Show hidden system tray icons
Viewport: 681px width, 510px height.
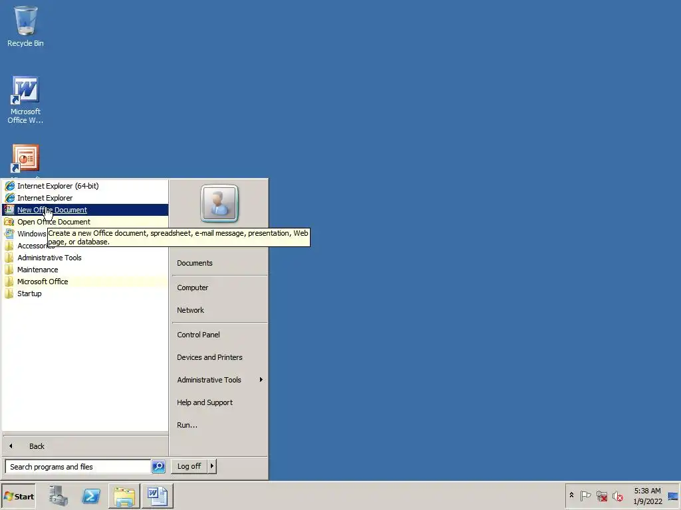[571, 495]
